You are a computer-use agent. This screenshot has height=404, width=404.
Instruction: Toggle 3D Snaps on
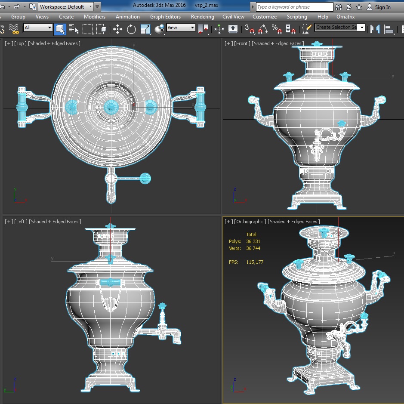(x=249, y=29)
